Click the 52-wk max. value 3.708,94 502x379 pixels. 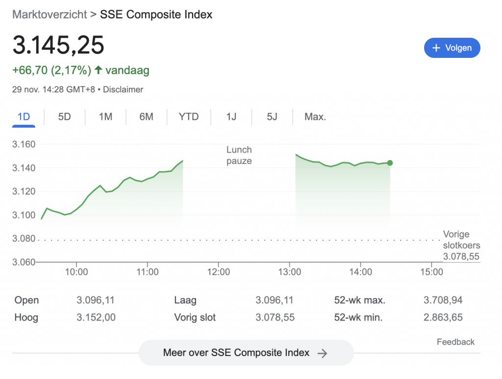443,300
